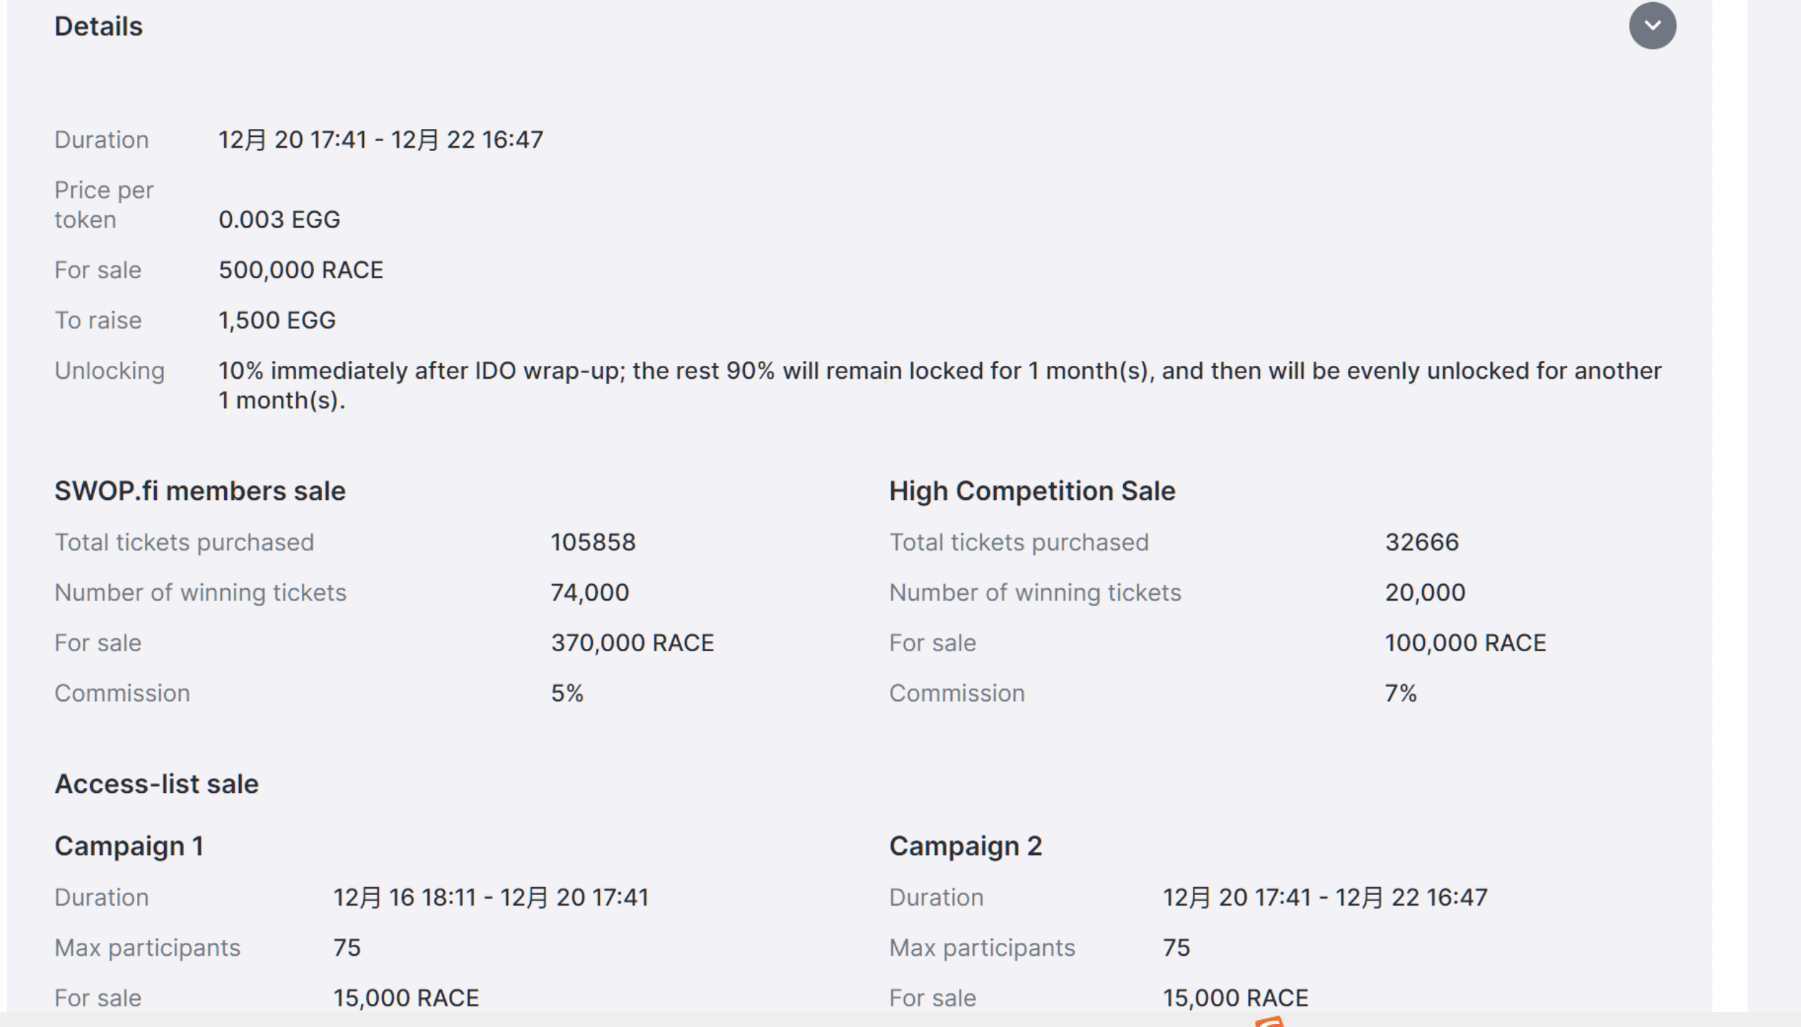
Task: Click the Campaign 1 heading
Action: [129, 847]
